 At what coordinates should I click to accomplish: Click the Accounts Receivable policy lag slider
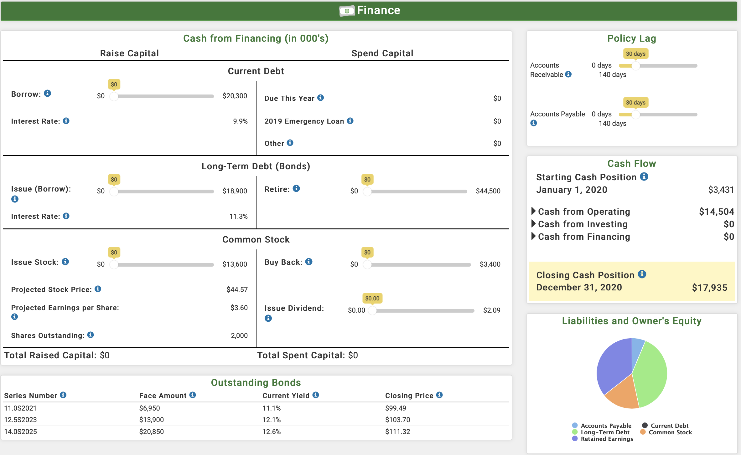pyautogui.click(x=635, y=66)
